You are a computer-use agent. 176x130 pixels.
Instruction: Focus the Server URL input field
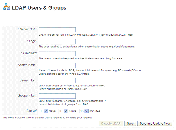click(57, 30)
